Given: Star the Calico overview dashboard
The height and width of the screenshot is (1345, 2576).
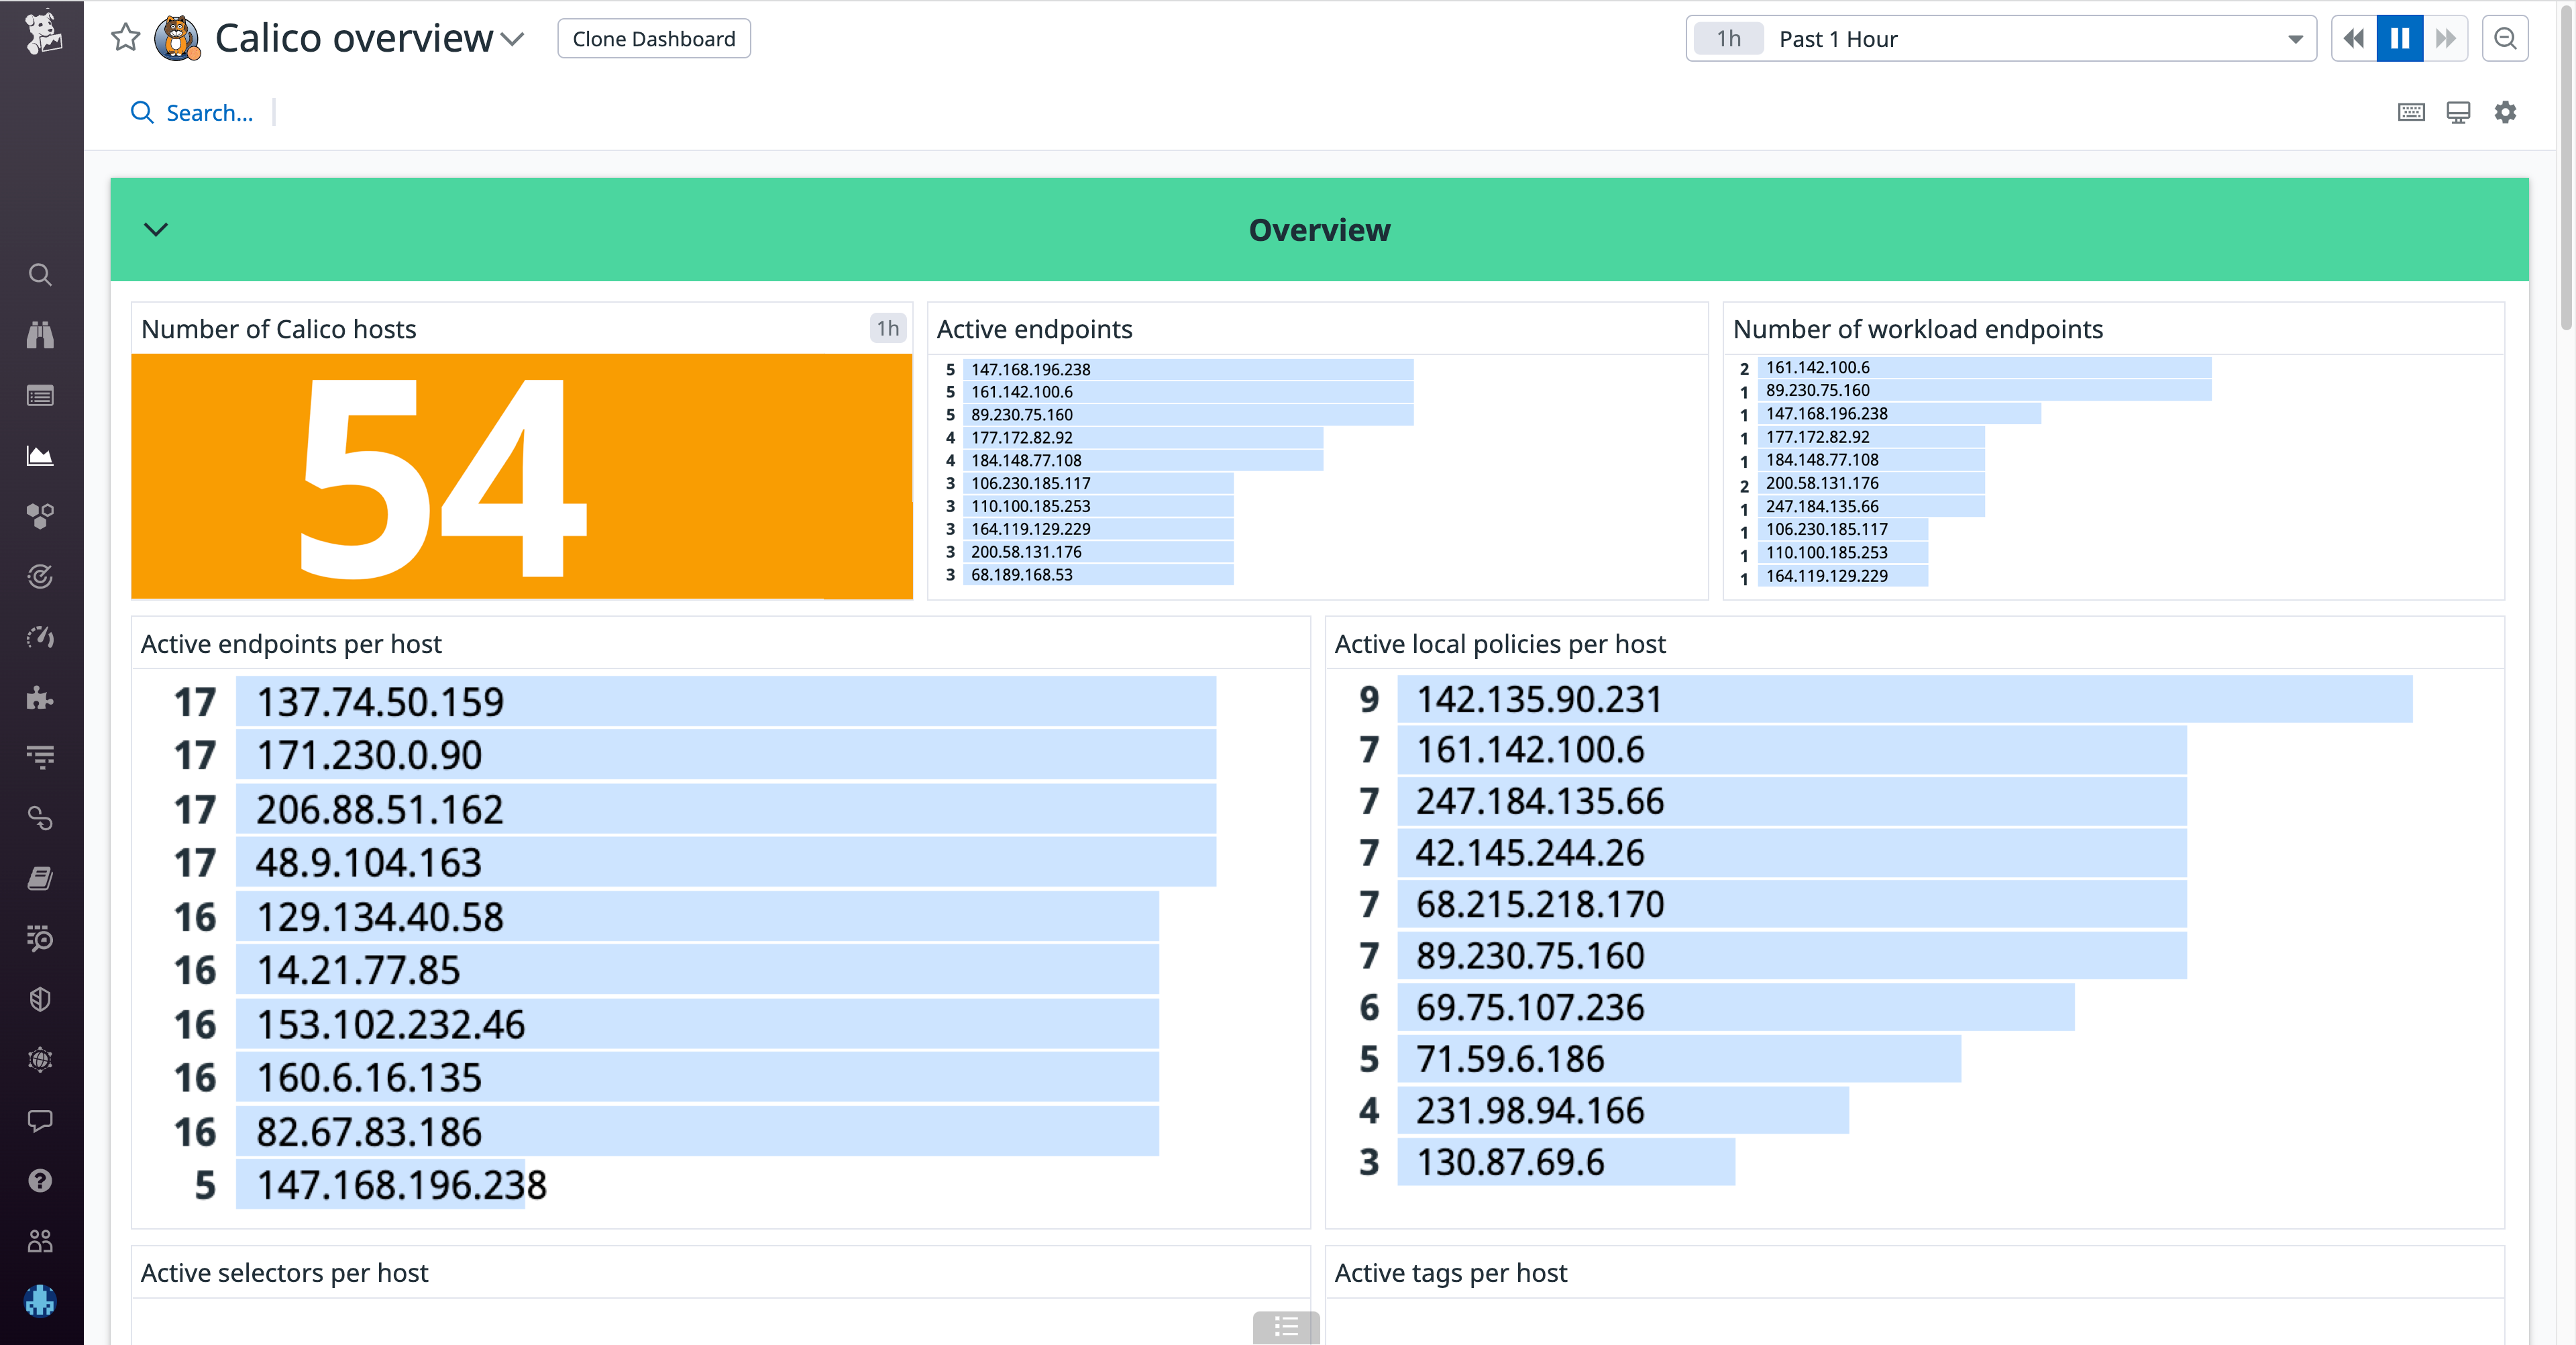Looking at the screenshot, I should click(126, 38).
